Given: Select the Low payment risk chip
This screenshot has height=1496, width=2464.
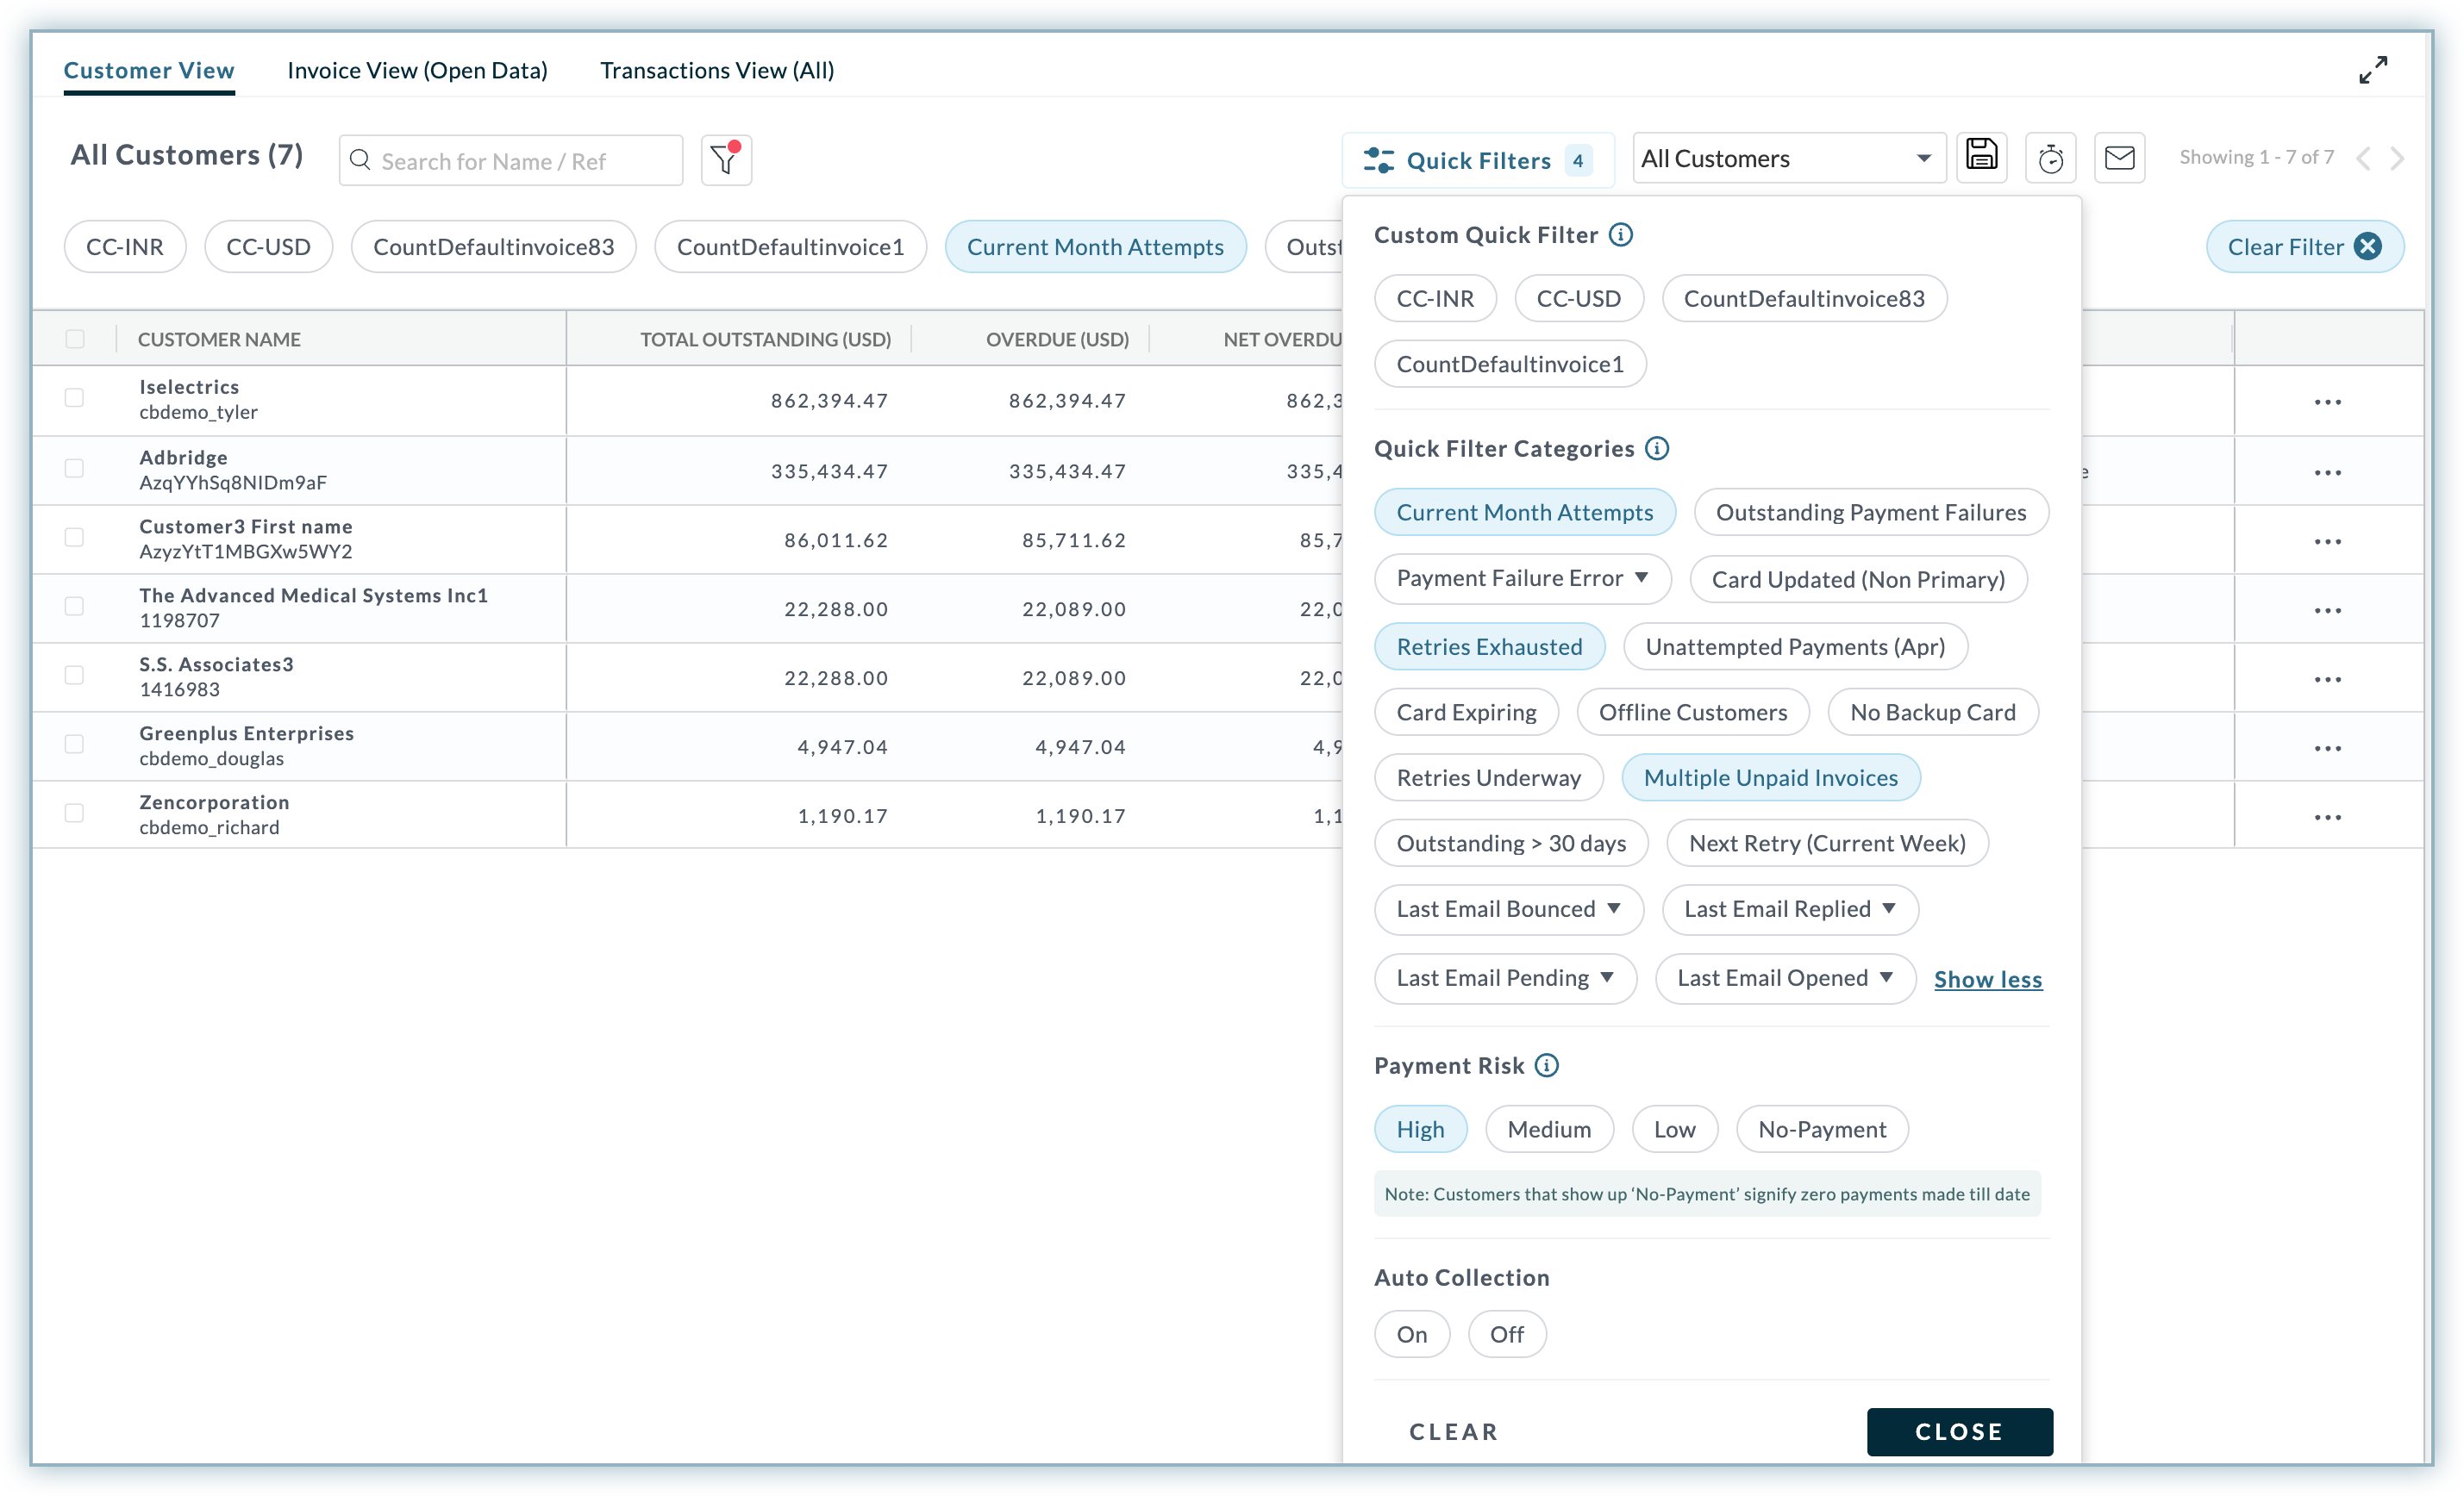Looking at the screenshot, I should pyautogui.click(x=1674, y=1129).
